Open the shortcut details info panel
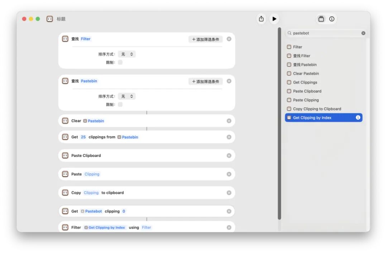Screen dimensions: 387x254 coord(332,19)
